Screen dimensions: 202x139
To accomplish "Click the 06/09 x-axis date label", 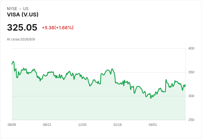I will pos(12,124).
